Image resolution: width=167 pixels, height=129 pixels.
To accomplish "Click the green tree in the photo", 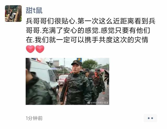I will click(90, 64).
